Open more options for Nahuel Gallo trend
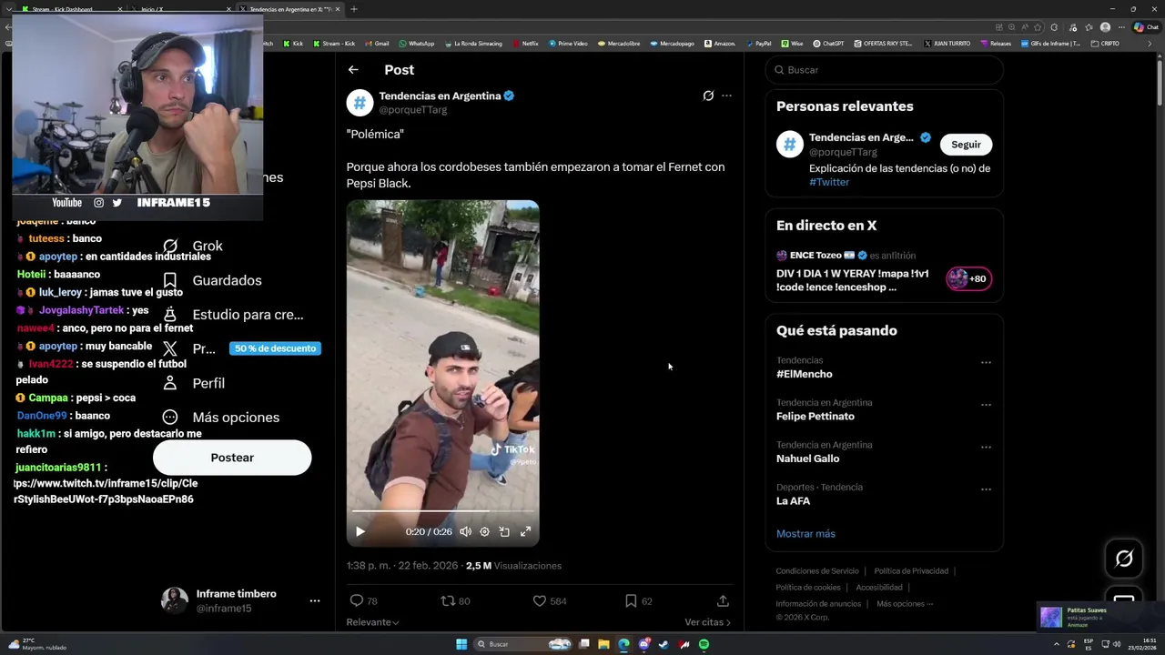Screen dimensions: 1165x655 pos(986,447)
